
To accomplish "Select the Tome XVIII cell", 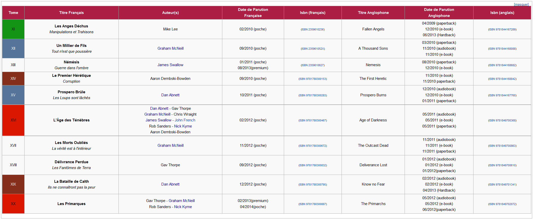I will (x=13, y=165).
